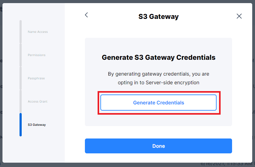Click the S3 Gateway dialog title
Screen dimensions: 255x167
click(158, 17)
